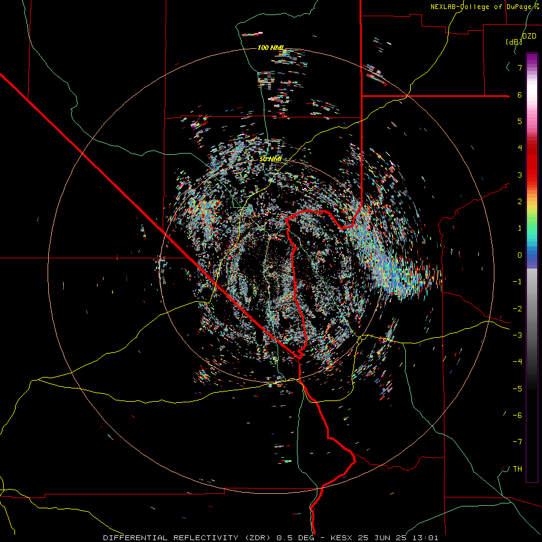Click the "-3" value on the dB scale

click(517, 335)
